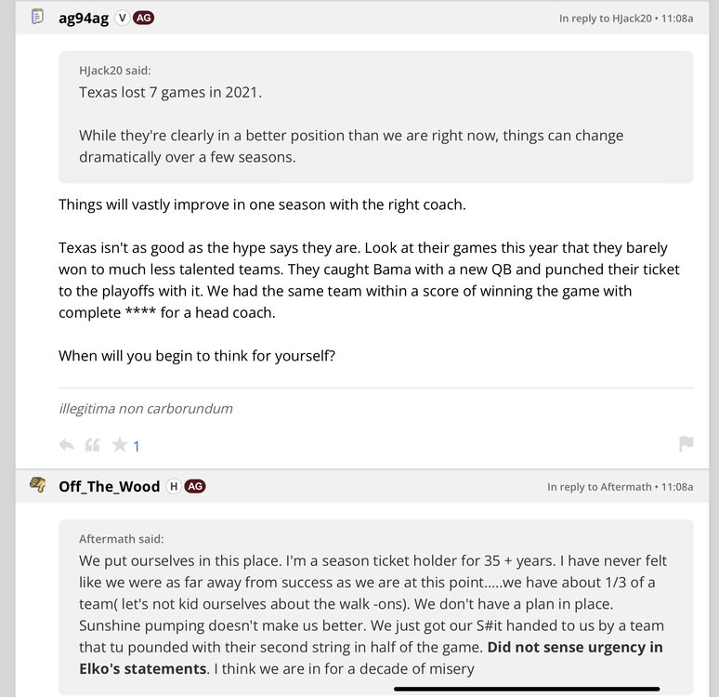Click the star count on ag94ag's post
Image resolution: width=719 pixels, height=697 pixels.
(137, 447)
